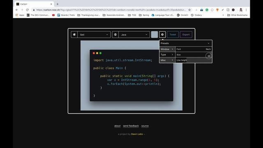The width and height of the screenshot is (263, 148).
Task: Bookmark this page with star icon
Action: click(189, 10)
